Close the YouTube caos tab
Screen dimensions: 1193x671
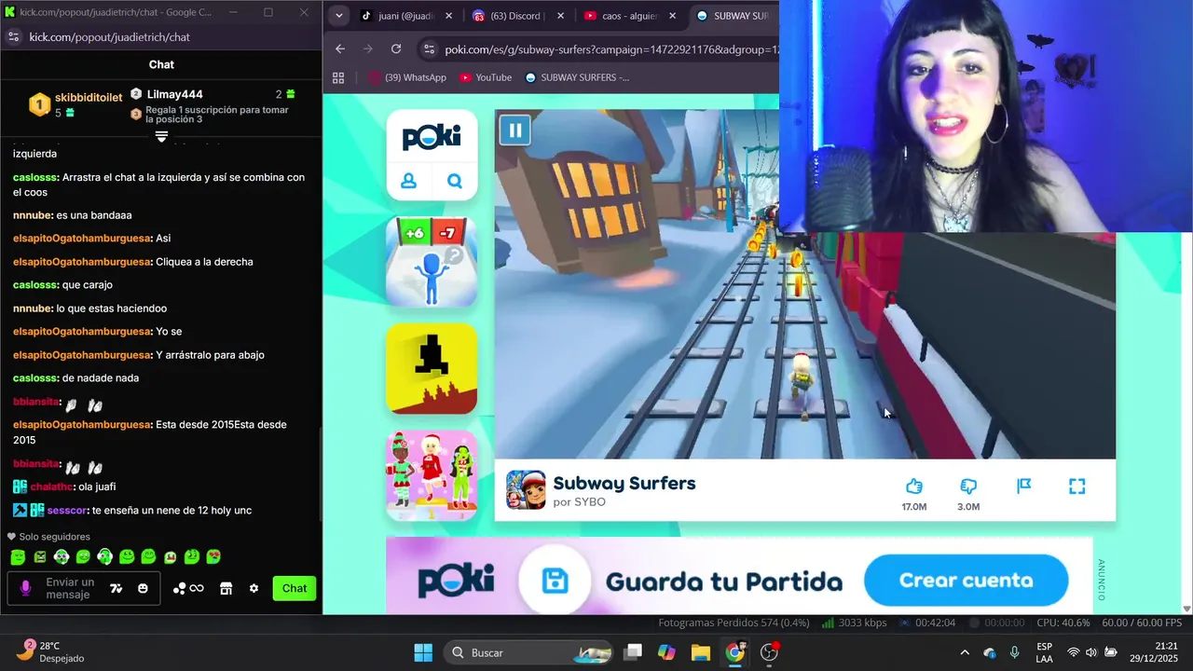(673, 16)
